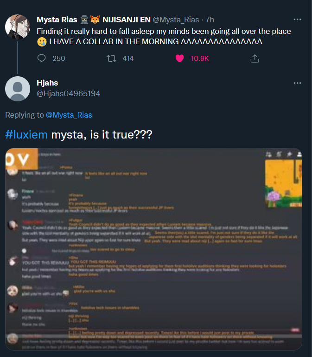
Task: Open the reply icon on Mysta's tweet
Action: coord(42,59)
